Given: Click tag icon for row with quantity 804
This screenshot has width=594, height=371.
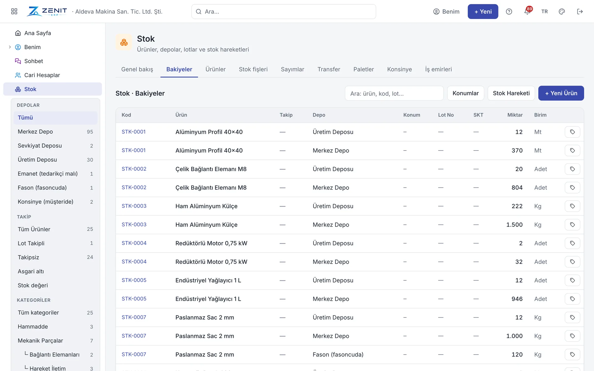Looking at the screenshot, I should click(x=572, y=188).
